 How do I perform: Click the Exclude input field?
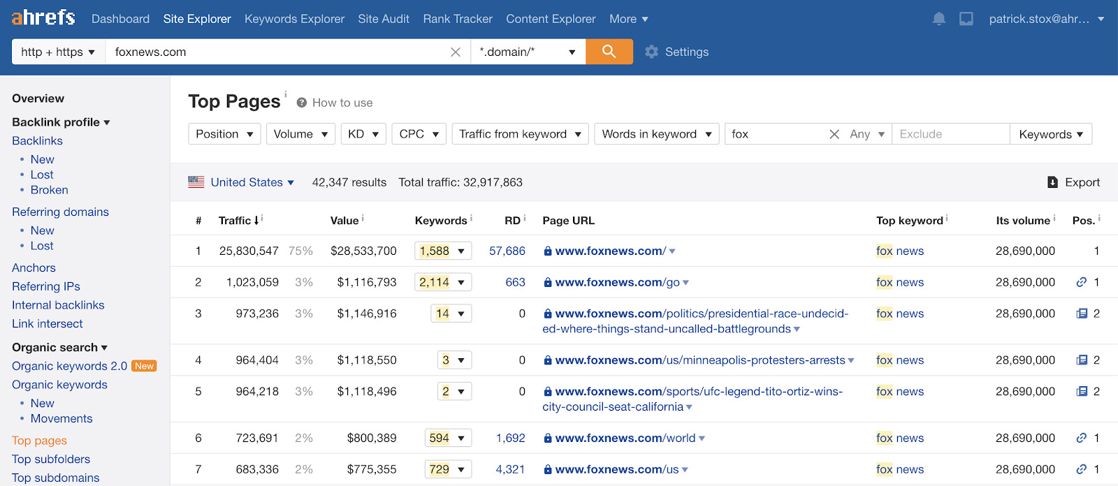950,134
